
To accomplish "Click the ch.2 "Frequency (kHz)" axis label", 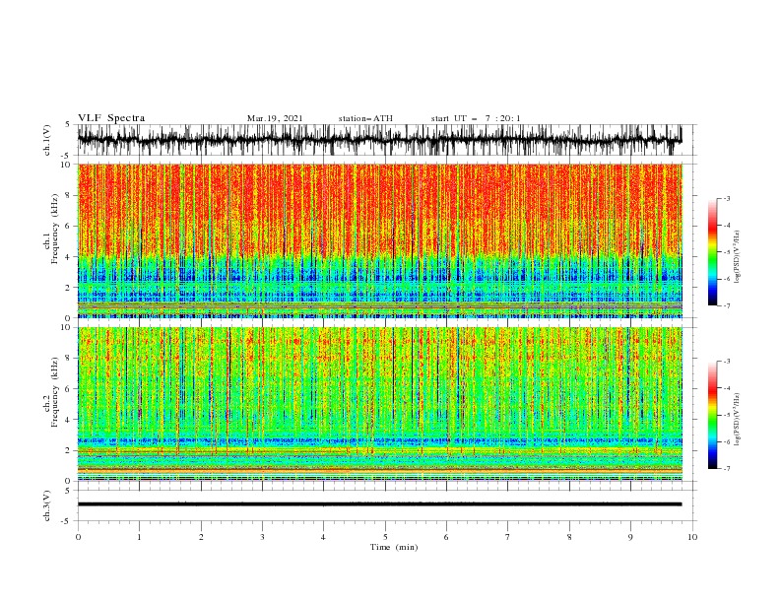I will (x=55, y=391).
